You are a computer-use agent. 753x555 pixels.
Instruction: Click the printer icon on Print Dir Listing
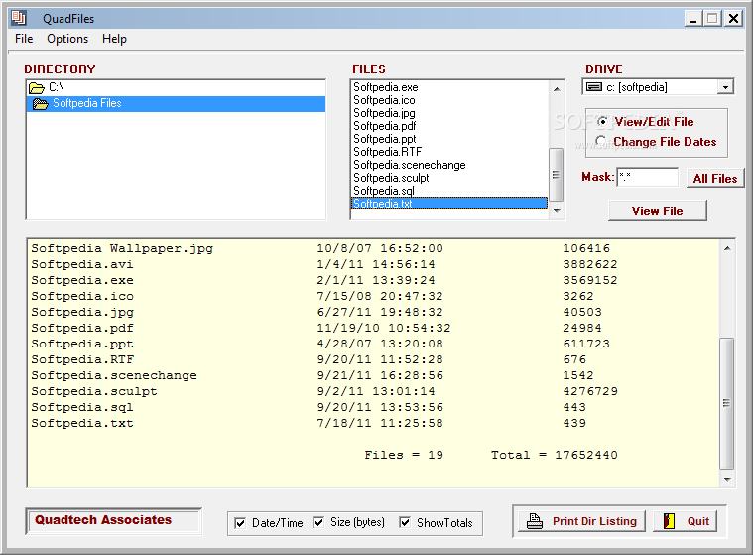pos(534,521)
